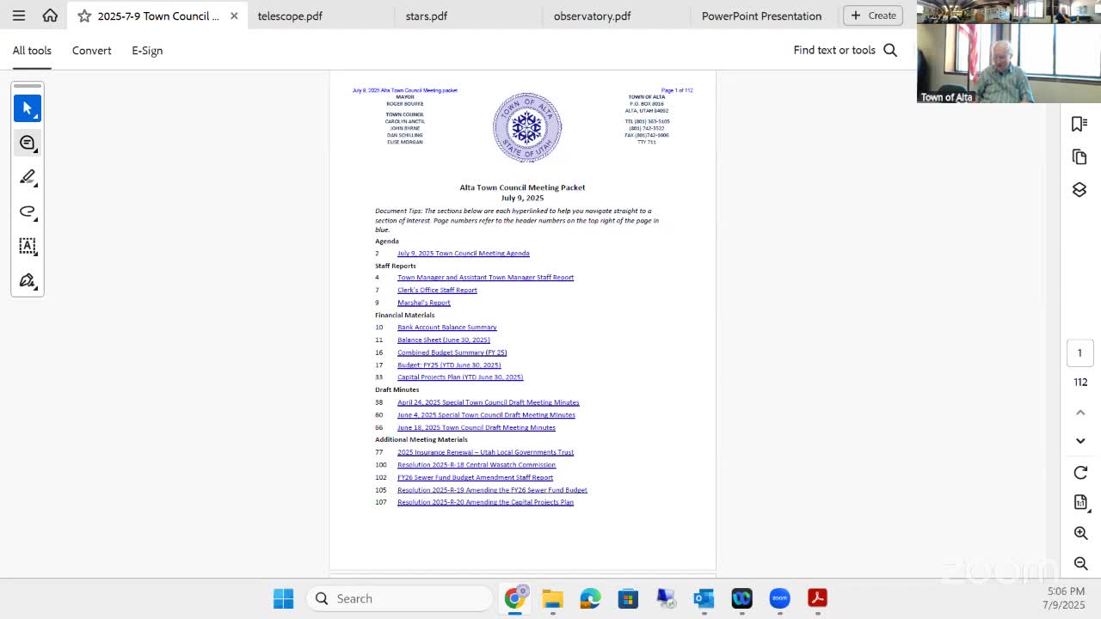
Task: Open Town Manager and Assistant Town Manager Staff Report
Action: 485,278
